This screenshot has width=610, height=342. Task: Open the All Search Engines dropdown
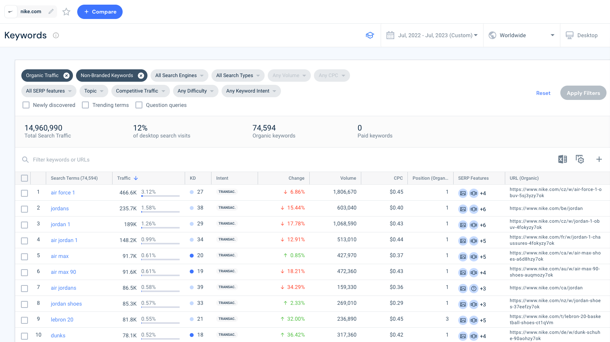pyautogui.click(x=179, y=76)
